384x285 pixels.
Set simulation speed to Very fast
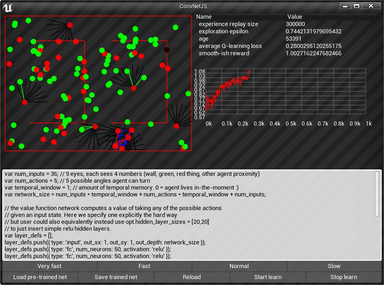pos(49,266)
